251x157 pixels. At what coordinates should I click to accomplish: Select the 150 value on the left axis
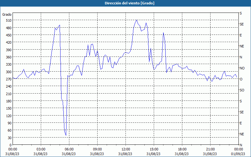9,108
